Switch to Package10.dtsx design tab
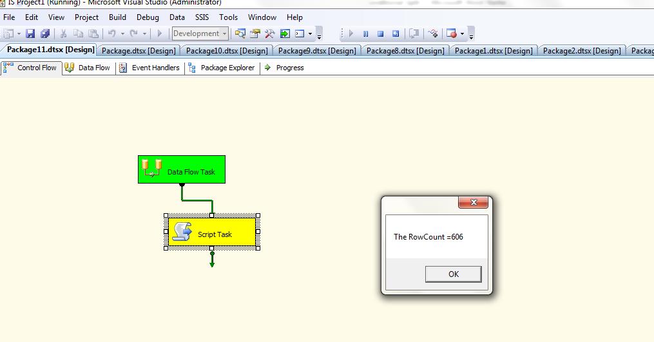This screenshot has height=342, width=654. tap(227, 50)
